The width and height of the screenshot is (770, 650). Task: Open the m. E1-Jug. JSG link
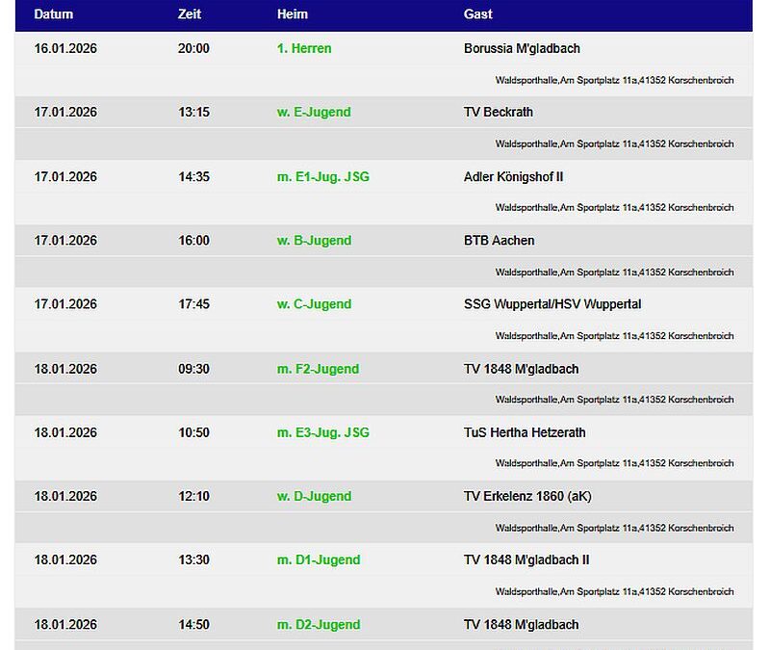(322, 176)
